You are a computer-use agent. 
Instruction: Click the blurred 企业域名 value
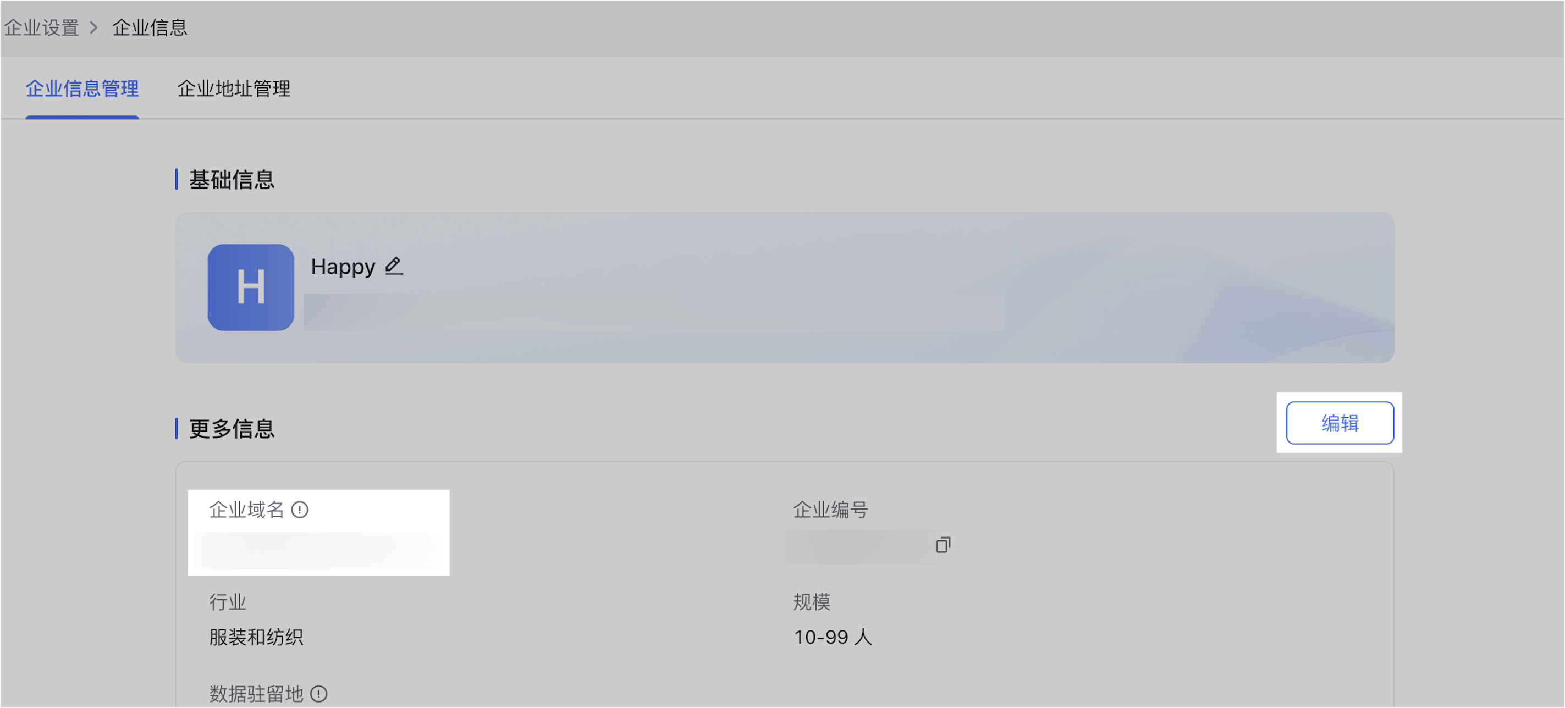(x=318, y=551)
